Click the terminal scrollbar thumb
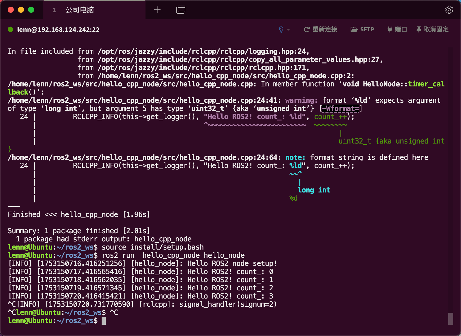461x336 pixels. click(451, 319)
